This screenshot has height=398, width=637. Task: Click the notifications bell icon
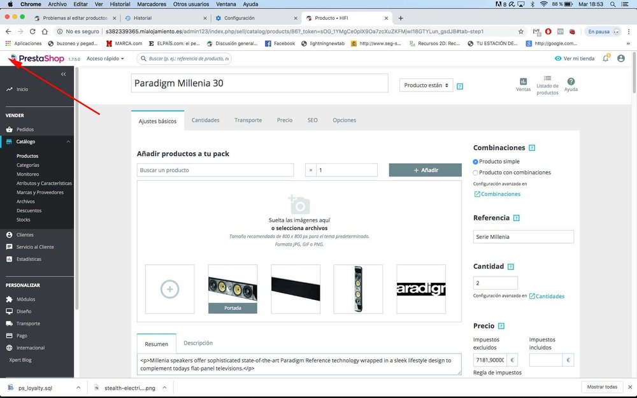(x=605, y=59)
